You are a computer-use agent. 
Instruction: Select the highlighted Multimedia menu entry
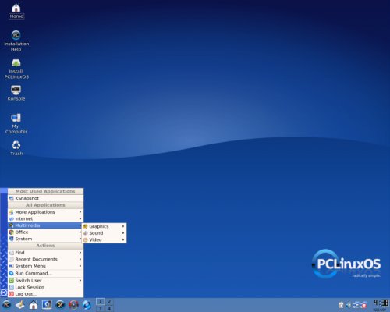45,225
